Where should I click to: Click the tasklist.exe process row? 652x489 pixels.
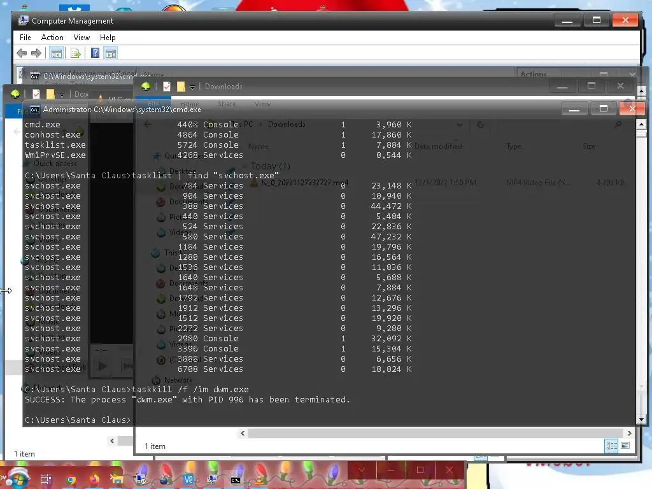point(218,145)
